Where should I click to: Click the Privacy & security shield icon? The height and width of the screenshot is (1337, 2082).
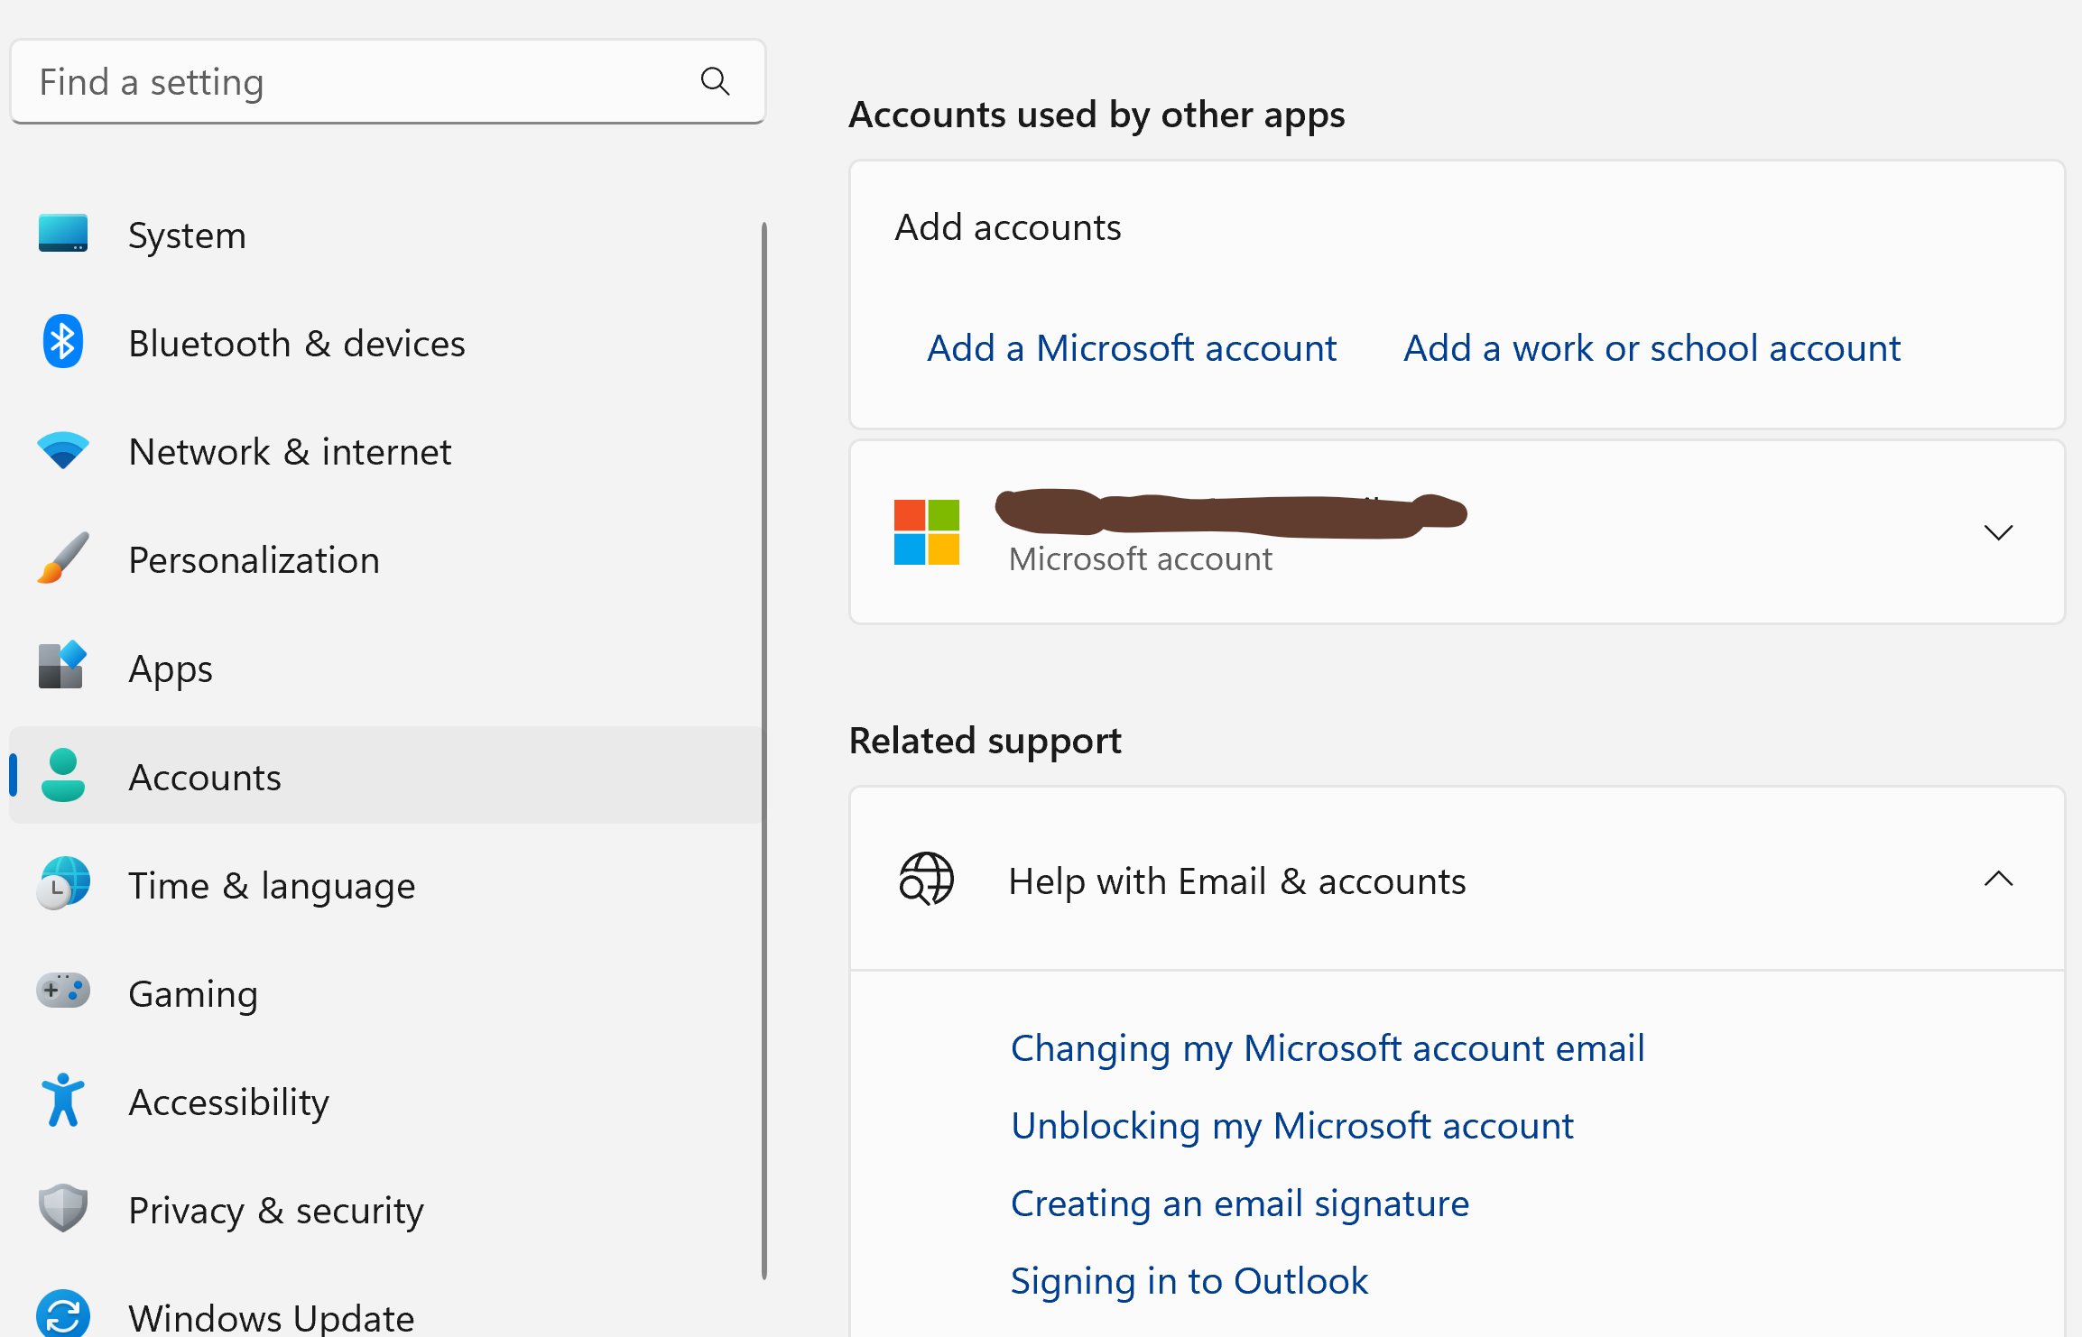[63, 1208]
